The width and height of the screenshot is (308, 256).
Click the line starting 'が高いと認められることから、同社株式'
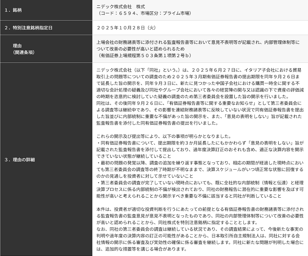pyautogui.click(x=177, y=223)
